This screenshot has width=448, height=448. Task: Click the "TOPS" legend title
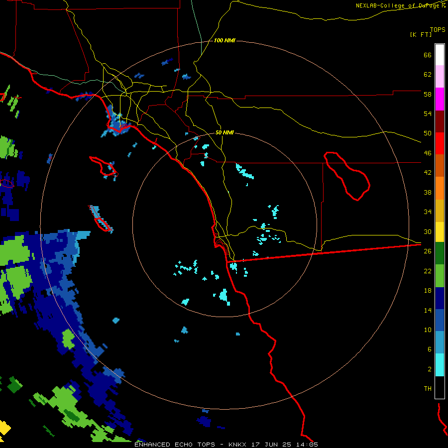438,29
